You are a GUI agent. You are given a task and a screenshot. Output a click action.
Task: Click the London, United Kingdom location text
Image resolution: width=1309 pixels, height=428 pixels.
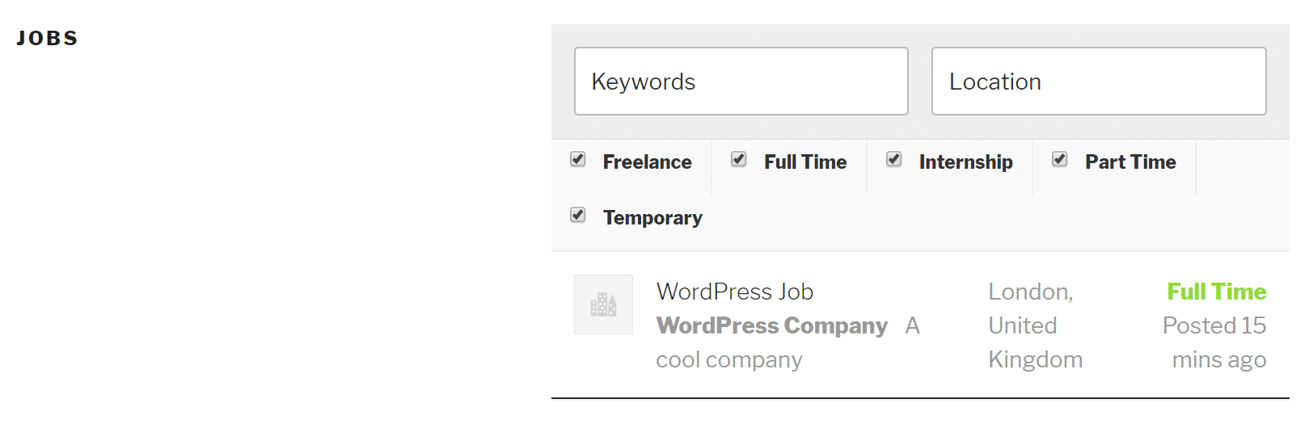click(x=1034, y=325)
